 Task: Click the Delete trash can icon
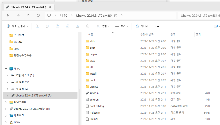tap(88, 26)
